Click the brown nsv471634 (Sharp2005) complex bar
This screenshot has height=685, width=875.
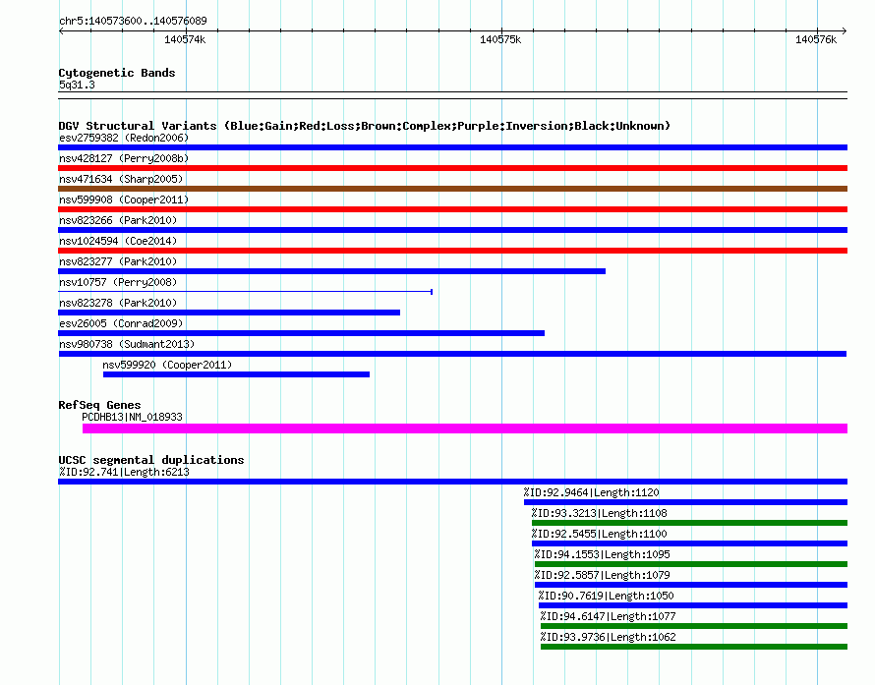point(452,189)
